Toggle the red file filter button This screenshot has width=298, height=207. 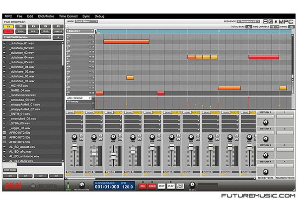pos(8,31)
